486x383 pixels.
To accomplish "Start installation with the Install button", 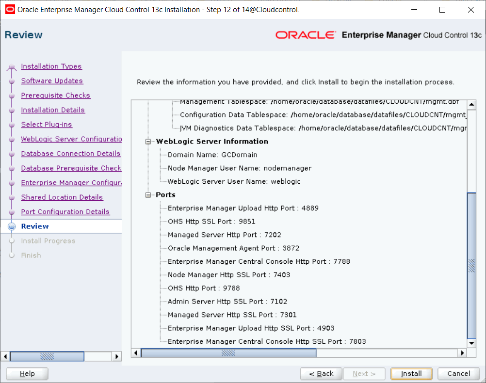I will tap(411, 374).
